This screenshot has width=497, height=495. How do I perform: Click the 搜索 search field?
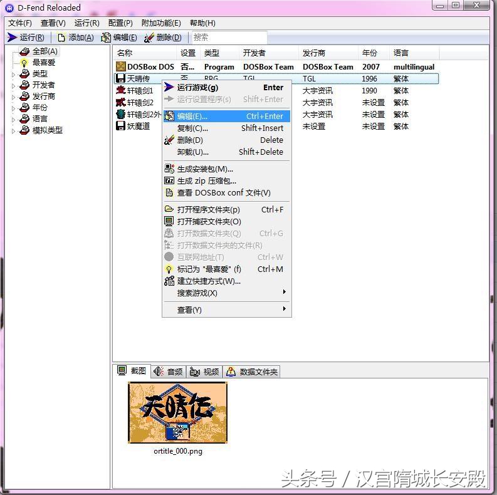[229, 38]
